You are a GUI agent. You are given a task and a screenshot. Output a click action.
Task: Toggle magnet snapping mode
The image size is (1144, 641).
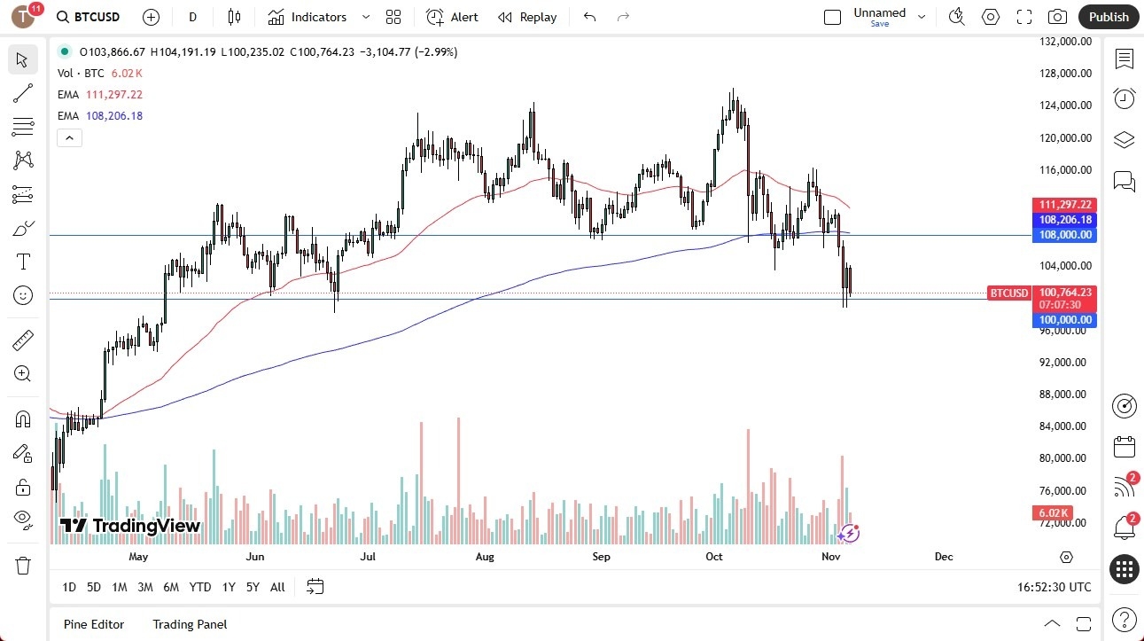[23, 418]
